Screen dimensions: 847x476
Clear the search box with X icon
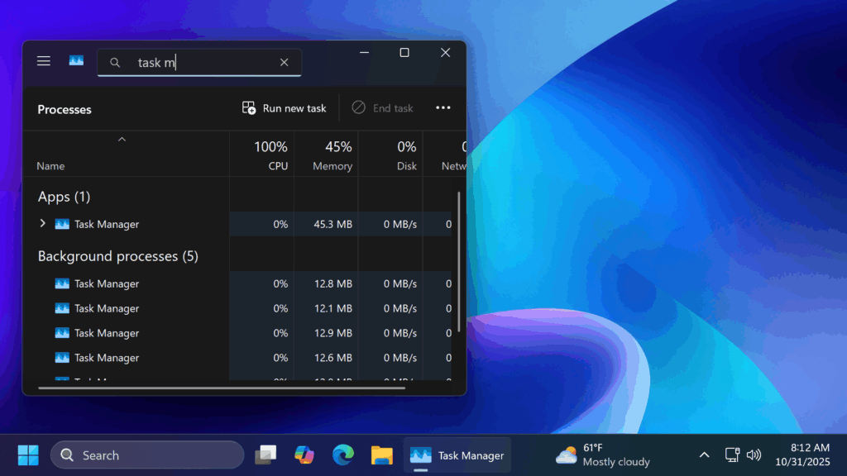point(284,62)
